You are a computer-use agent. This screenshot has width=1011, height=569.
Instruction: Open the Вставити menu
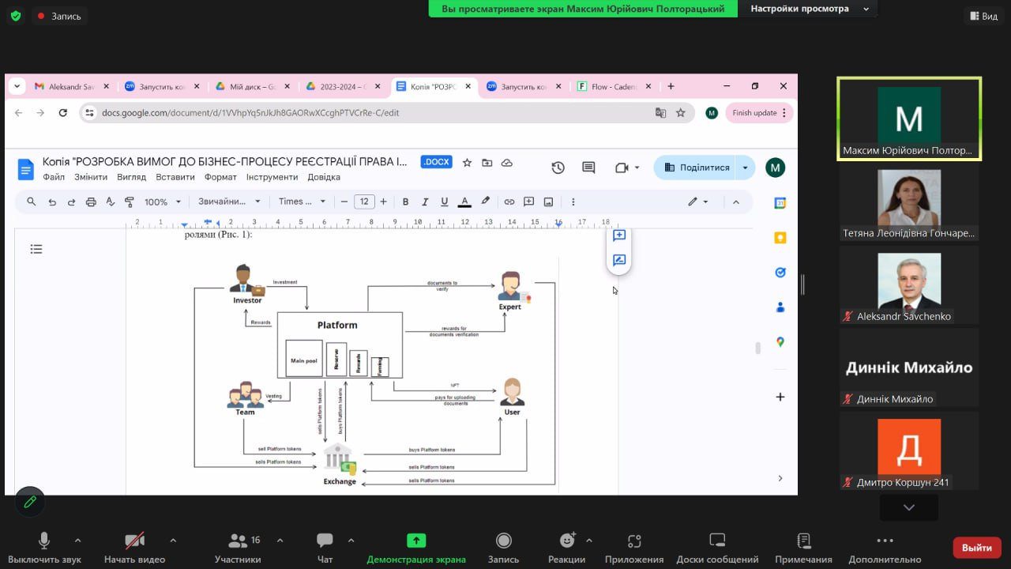(x=175, y=177)
